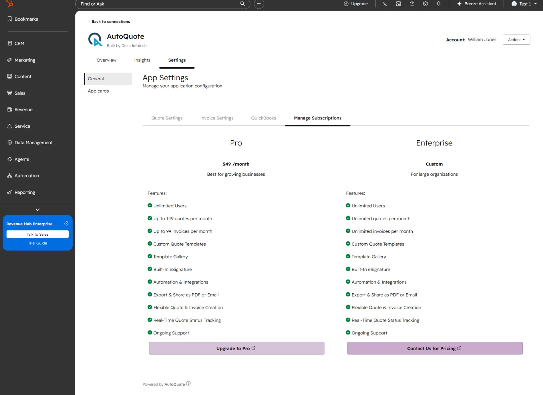Click the Revenue icon in sidebar
Screen dimensions: 543x395
tap(10, 110)
